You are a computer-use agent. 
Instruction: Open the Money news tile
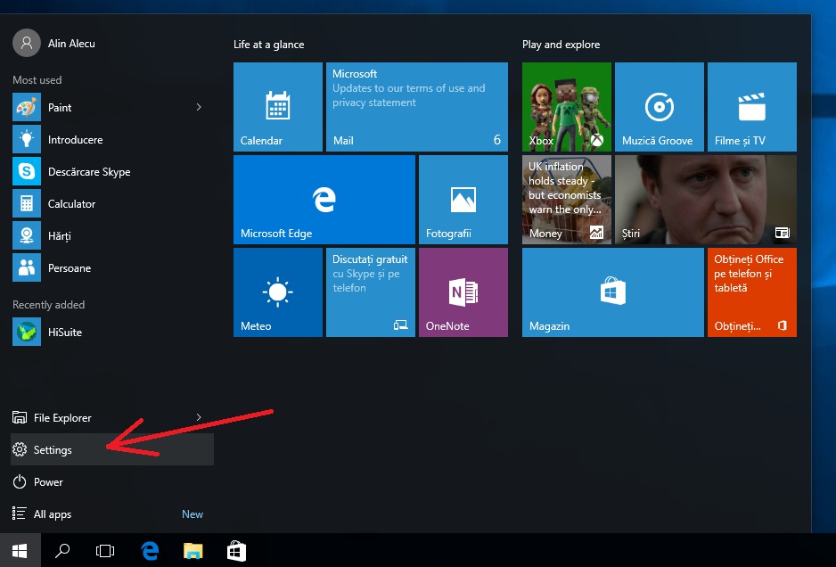point(567,200)
